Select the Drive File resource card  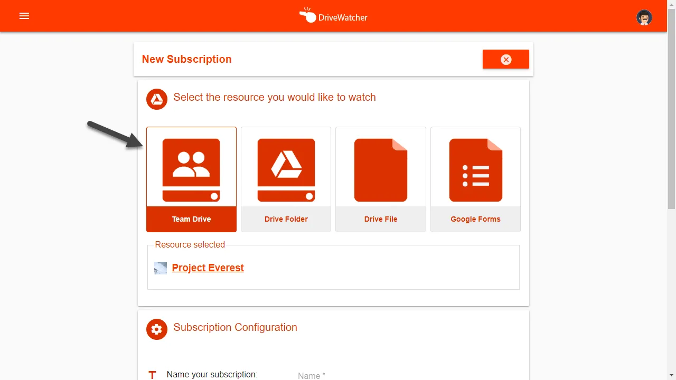coord(380,179)
